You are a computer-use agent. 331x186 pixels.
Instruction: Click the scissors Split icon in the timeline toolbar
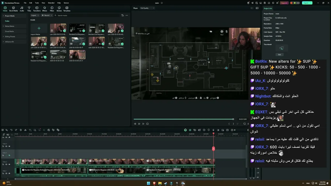click(x=25, y=130)
